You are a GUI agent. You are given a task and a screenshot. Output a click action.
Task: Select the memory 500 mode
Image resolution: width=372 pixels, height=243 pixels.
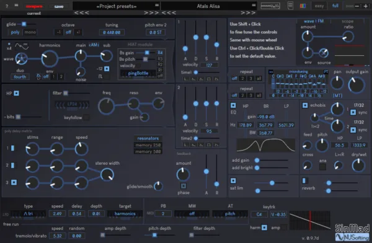(x=148, y=151)
